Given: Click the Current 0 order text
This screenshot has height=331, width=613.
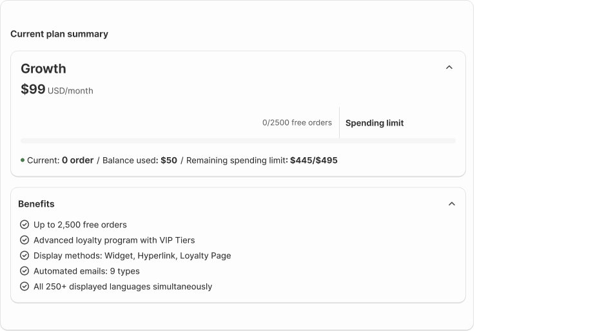Looking at the screenshot, I should [x=60, y=160].
